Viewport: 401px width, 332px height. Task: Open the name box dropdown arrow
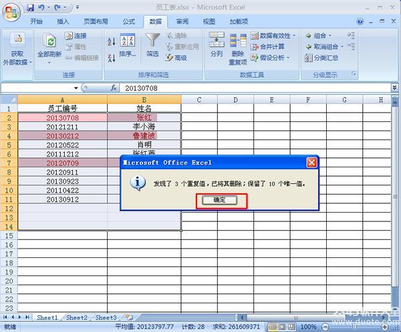85,88
